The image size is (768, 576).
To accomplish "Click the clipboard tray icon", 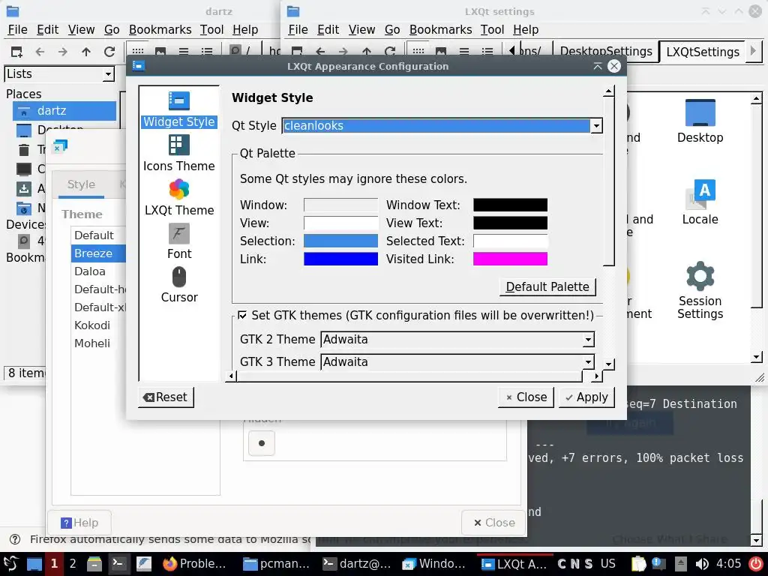I will 638,564.
